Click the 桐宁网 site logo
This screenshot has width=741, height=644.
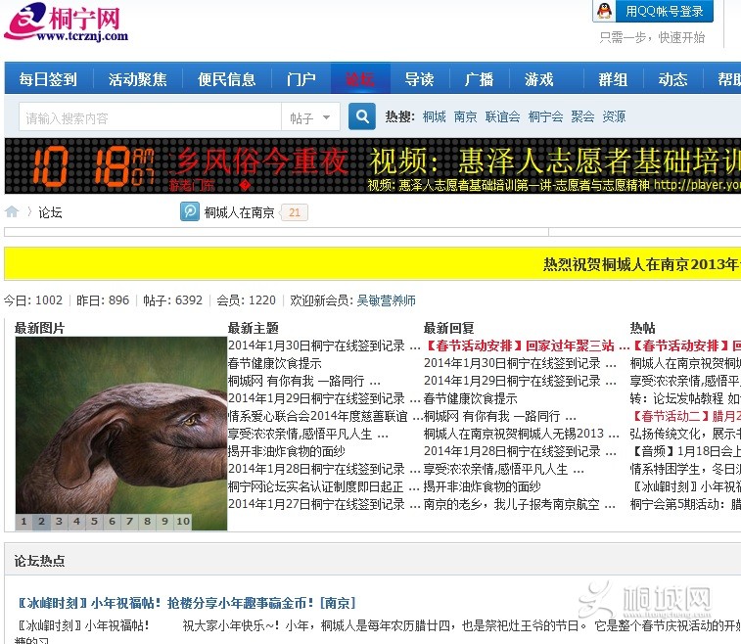[x=67, y=22]
